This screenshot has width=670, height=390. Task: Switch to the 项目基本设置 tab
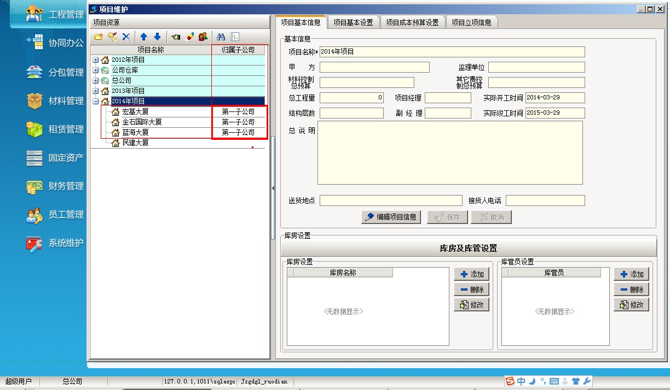353,22
